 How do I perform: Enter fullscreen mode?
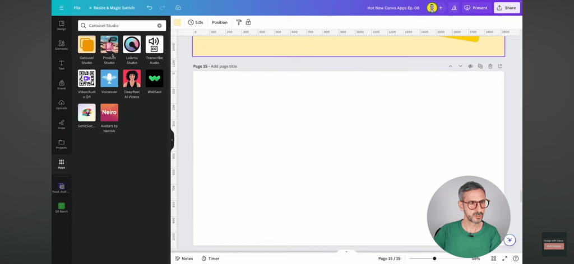click(504, 258)
